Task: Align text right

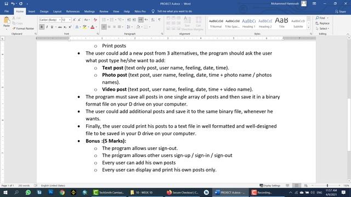Action: (x=114, y=27)
